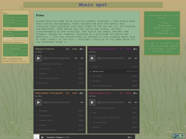Click share on the Flëurographia player
The height and width of the screenshot is (139, 186).
click(75, 93)
